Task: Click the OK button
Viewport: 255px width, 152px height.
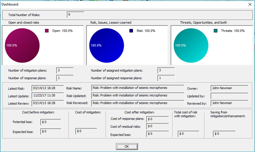Action: click(x=127, y=146)
